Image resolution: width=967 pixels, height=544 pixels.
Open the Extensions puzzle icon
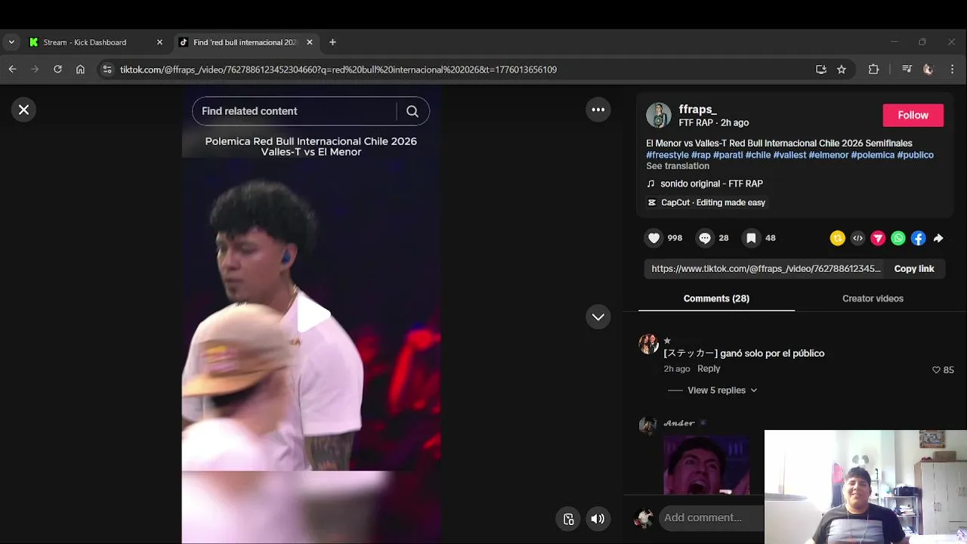(873, 70)
